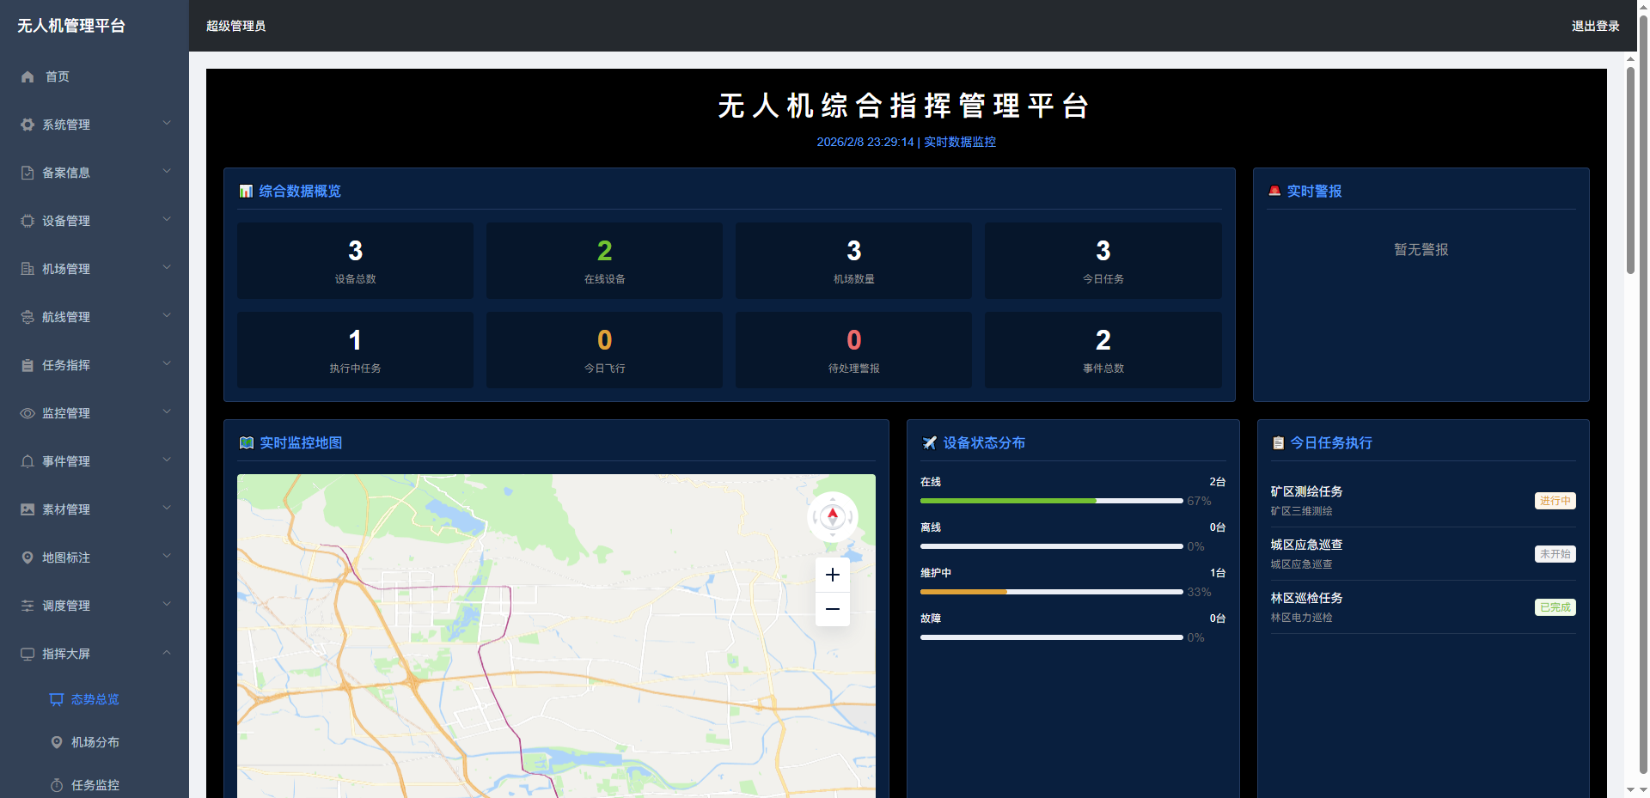The image size is (1650, 798).
Task: Click the page vertical scrollbar thumb
Action: (1630, 172)
